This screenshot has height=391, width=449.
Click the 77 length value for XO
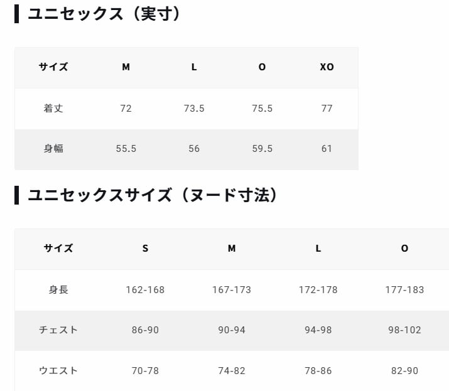[x=327, y=109]
